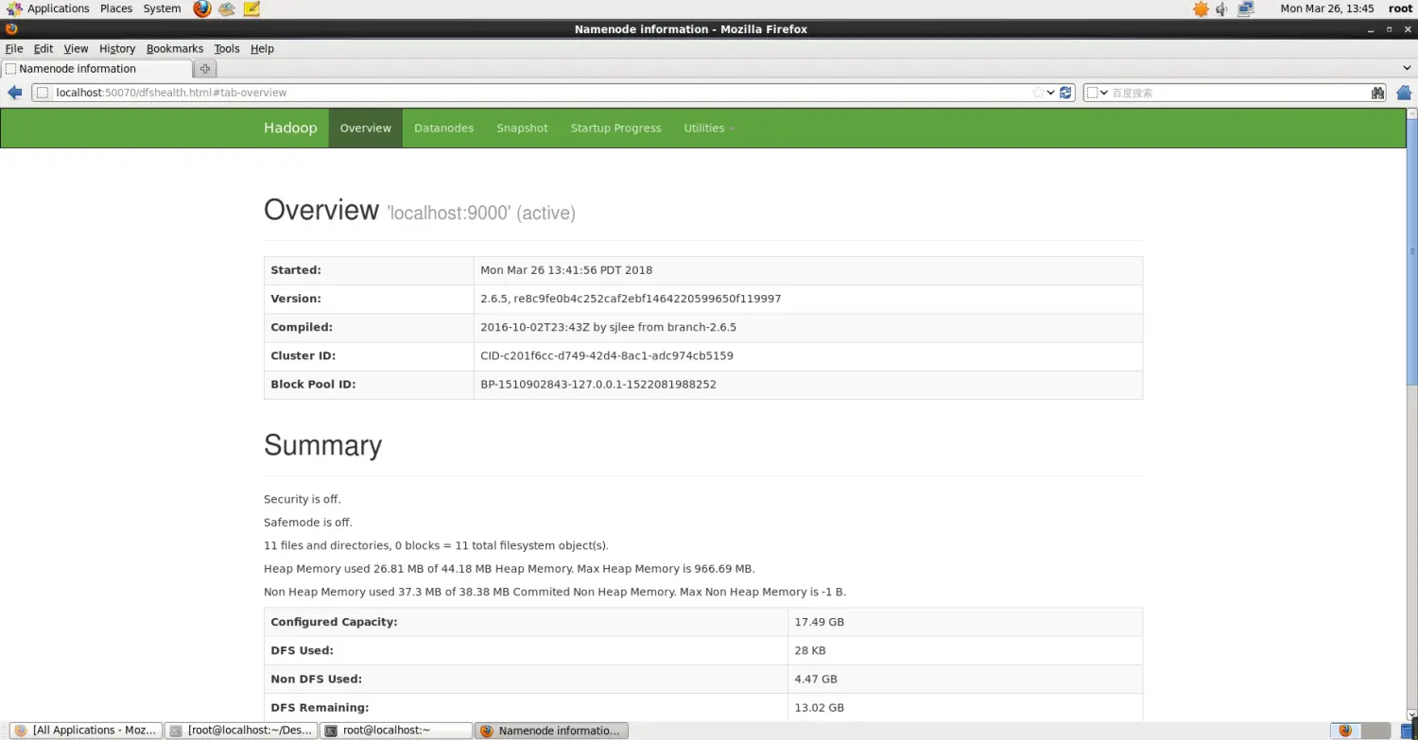1418x740 pixels.
Task: Click the DFS Remaining value 13.02 GB
Action: pyautogui.click(x=819, y=708)
